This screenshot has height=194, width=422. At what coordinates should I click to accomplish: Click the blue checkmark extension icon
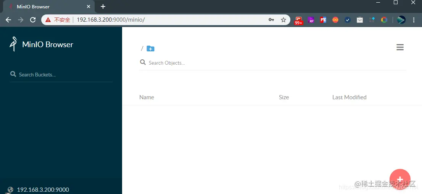coord(348,20)
